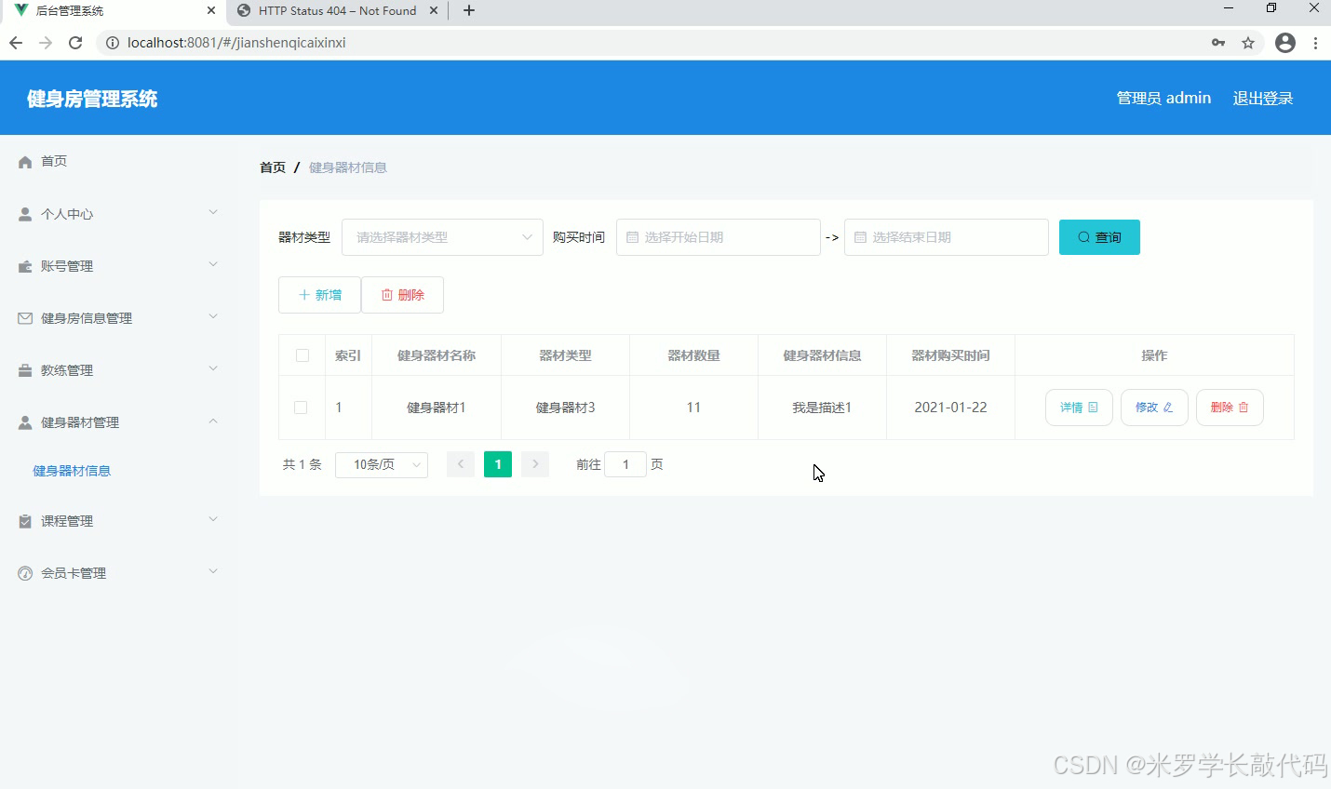
Task: Click the 前往 page number input field
Action: tap(625, 463)
